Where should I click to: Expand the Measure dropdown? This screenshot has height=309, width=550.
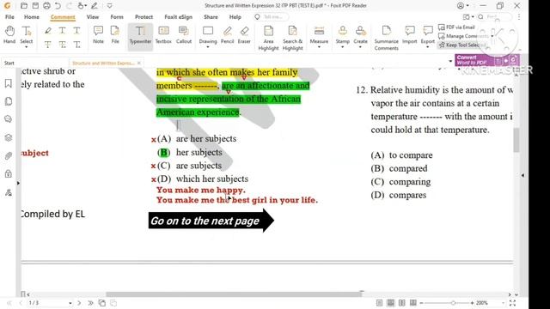[319, 47]
